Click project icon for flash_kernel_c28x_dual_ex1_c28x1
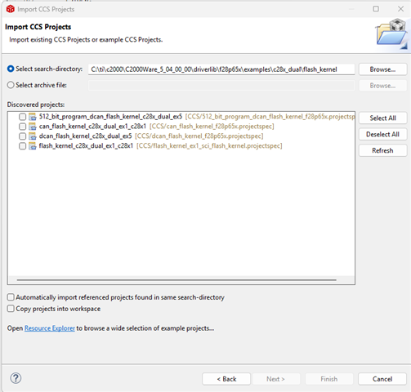 point(33,146)
